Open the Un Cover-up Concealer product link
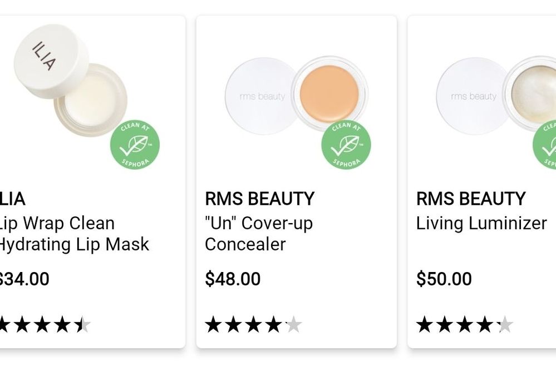This screenshot has width=556, height=371. [x=259, y=234]
